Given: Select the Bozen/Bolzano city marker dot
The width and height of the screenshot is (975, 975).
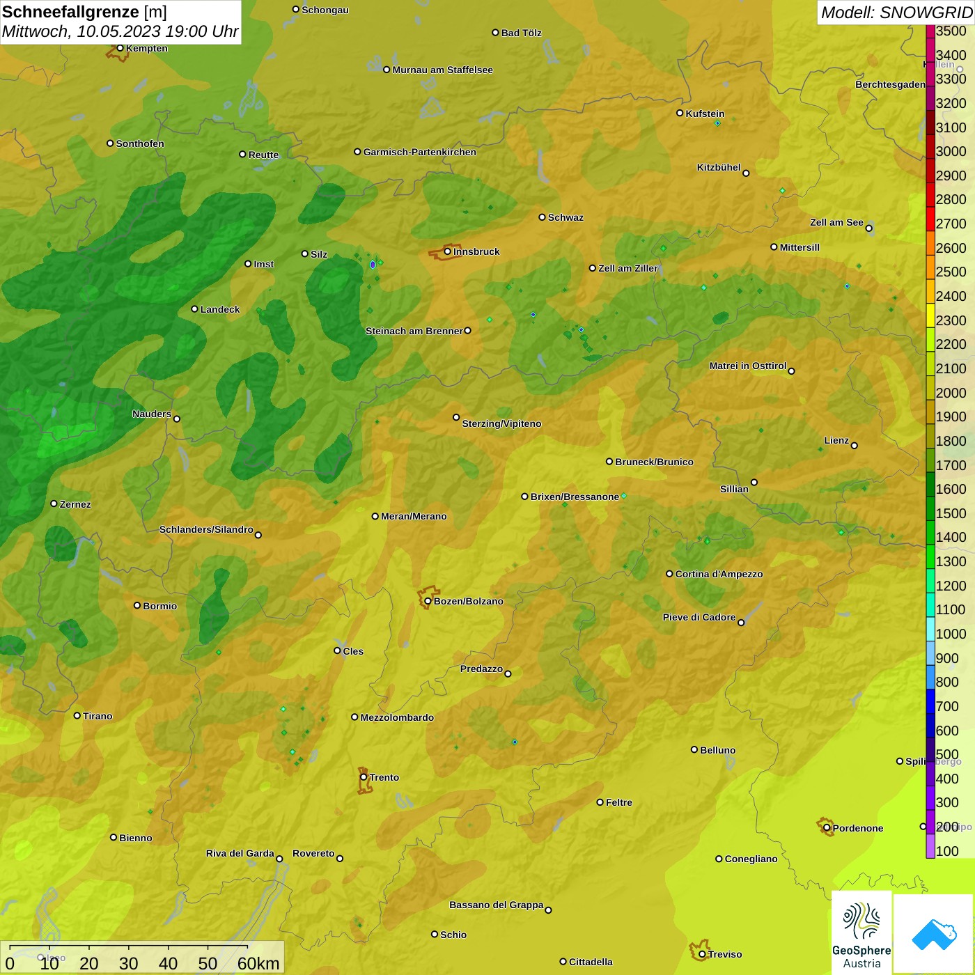Looking at the screenshot, I should tap(428, 601).
